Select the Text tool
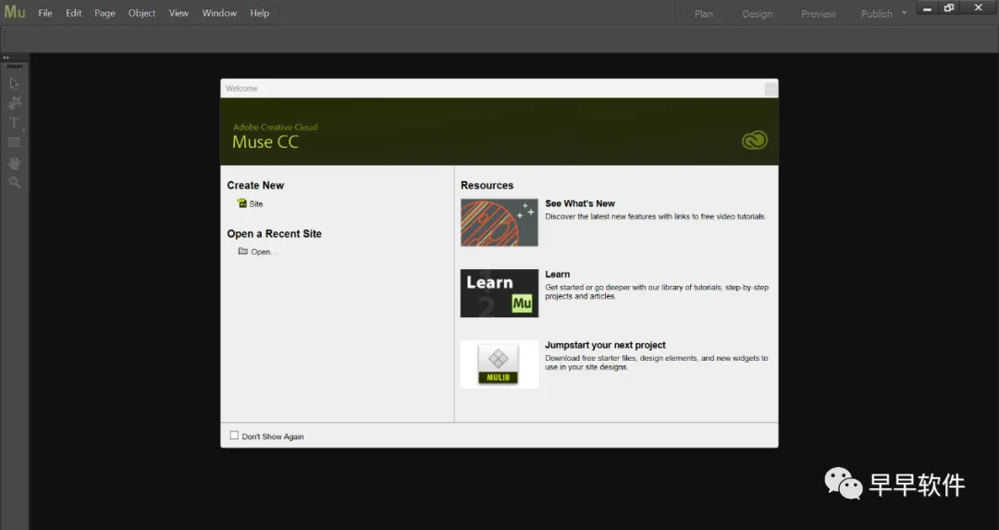999x530 pixels. [x=14, y=122]
